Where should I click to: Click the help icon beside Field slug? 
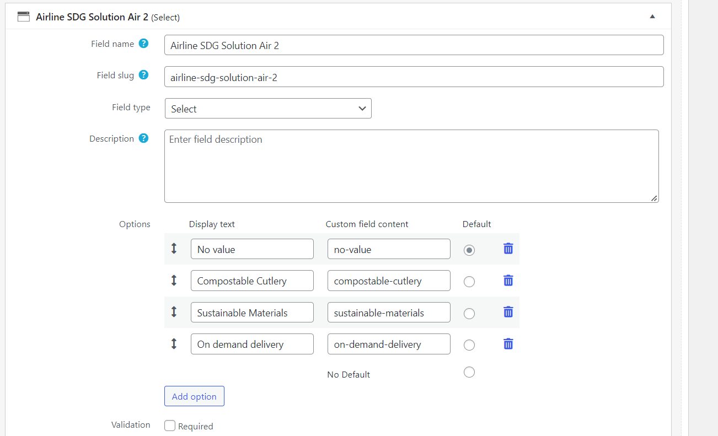pyautogui.click(x=143, y=75)
